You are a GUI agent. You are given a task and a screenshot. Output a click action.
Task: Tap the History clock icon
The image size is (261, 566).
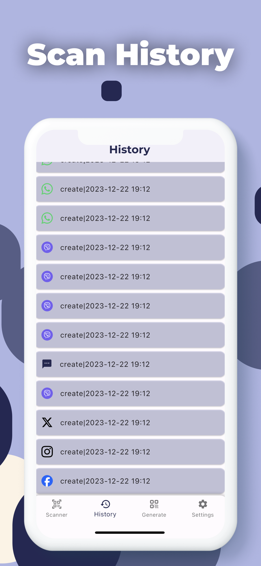coord(105,504)
